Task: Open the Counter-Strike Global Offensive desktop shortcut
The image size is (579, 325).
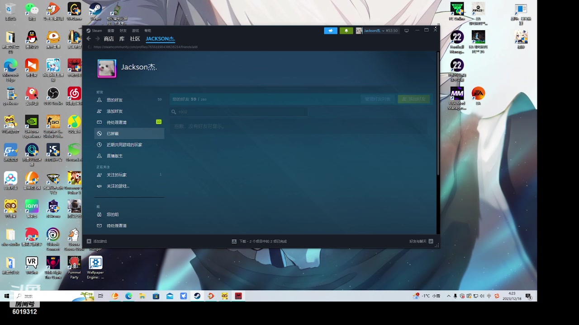Action: pyautogui.click(x=53, y=126)
